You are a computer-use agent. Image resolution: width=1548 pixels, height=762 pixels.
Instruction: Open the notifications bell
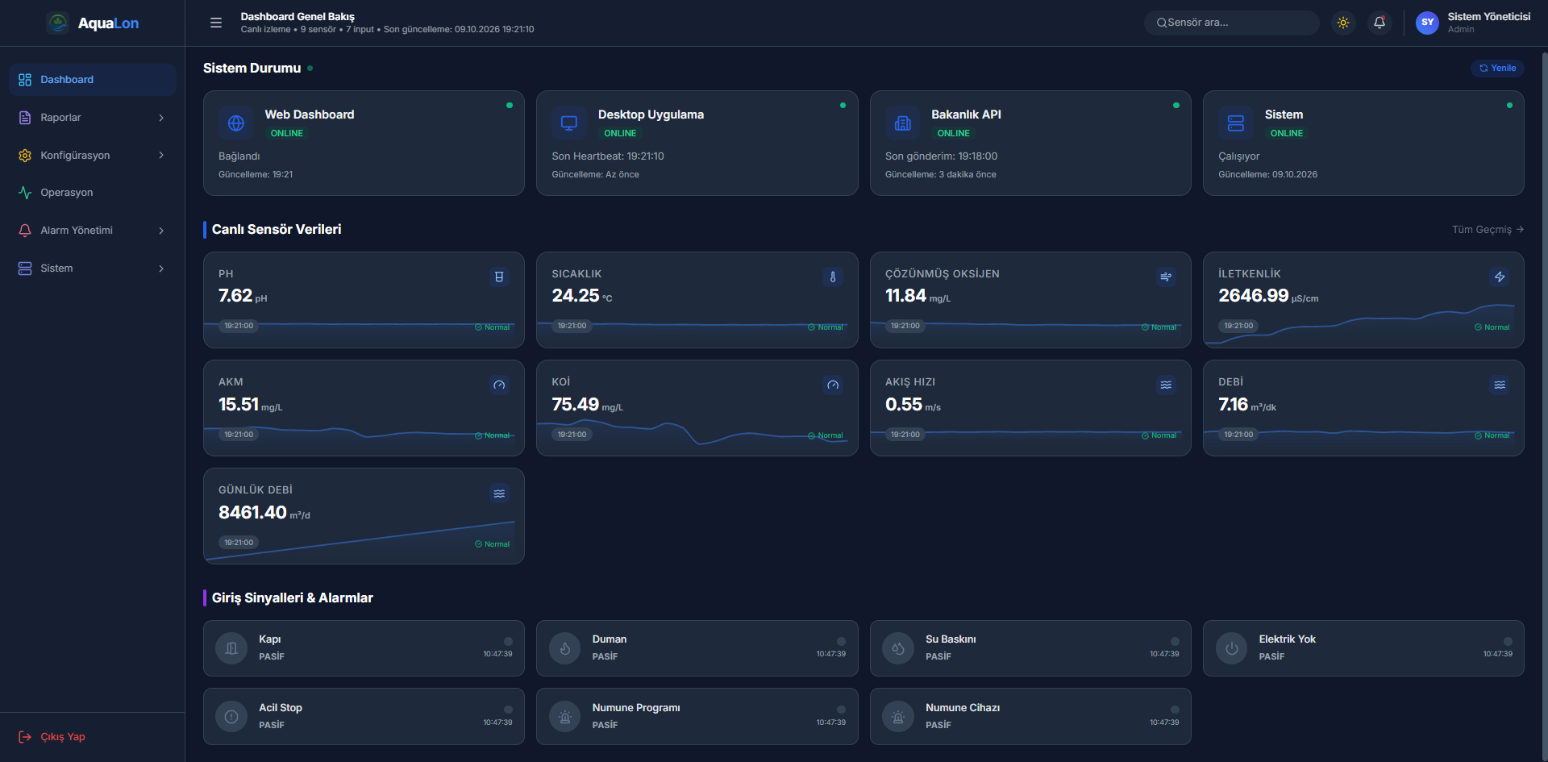[x=1379, y=23]
